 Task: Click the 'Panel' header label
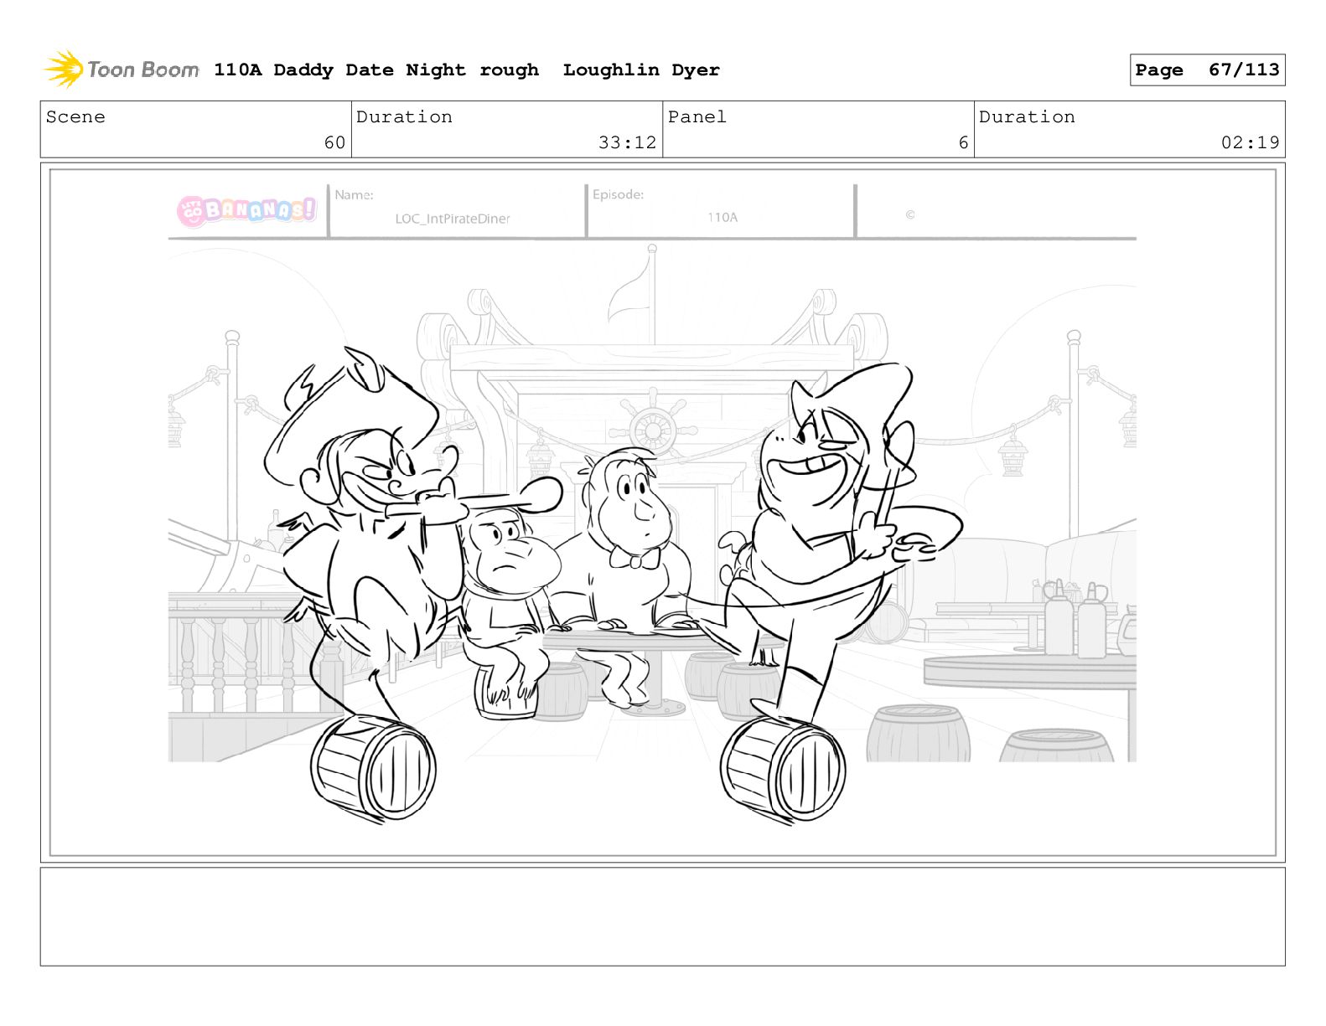[x=697, y=117]
